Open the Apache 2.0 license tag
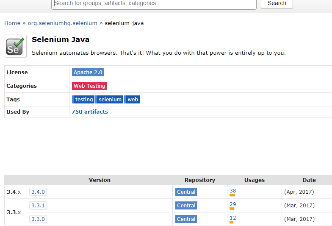Image resolution: width=332 pixels, height=226 pixels. click(x=88, y=72)
